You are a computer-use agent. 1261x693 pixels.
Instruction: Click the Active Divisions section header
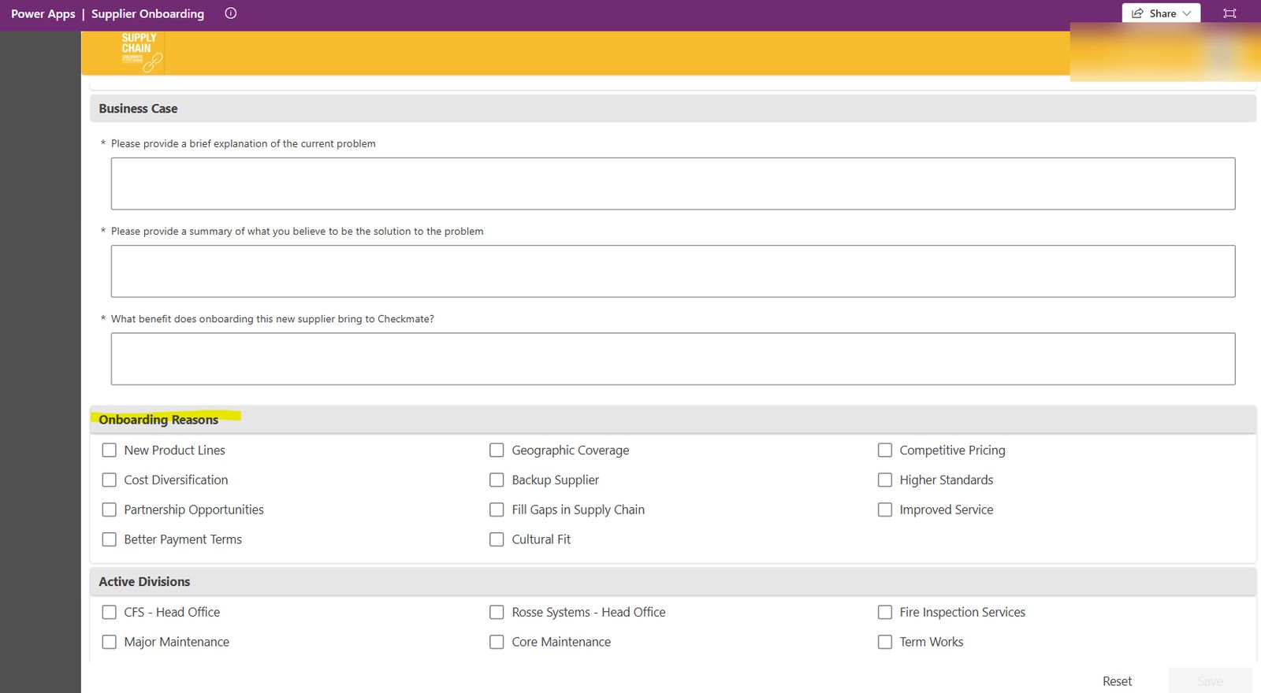672,582
